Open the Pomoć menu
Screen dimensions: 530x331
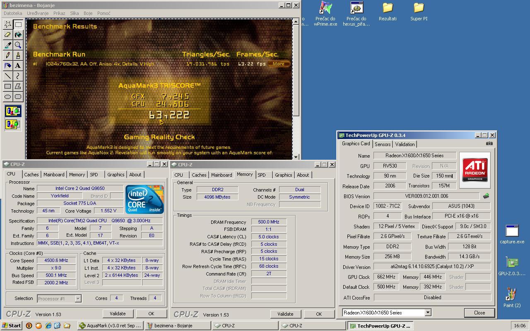(x=104, y=13)
